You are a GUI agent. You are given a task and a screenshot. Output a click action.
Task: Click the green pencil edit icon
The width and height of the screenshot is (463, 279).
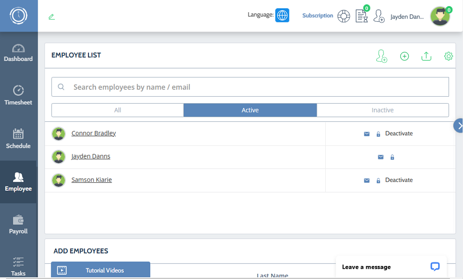52,17
